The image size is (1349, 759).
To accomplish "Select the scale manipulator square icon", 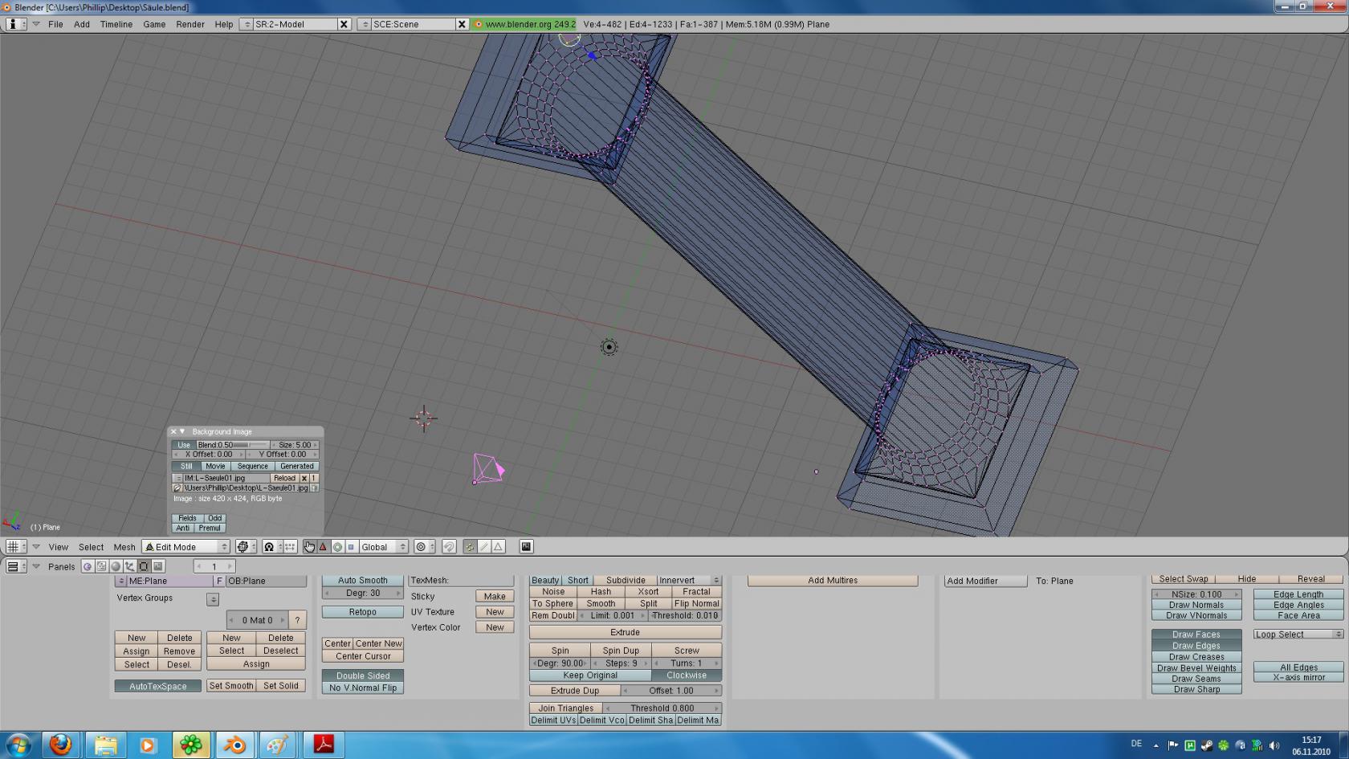I will coord(351,547).
